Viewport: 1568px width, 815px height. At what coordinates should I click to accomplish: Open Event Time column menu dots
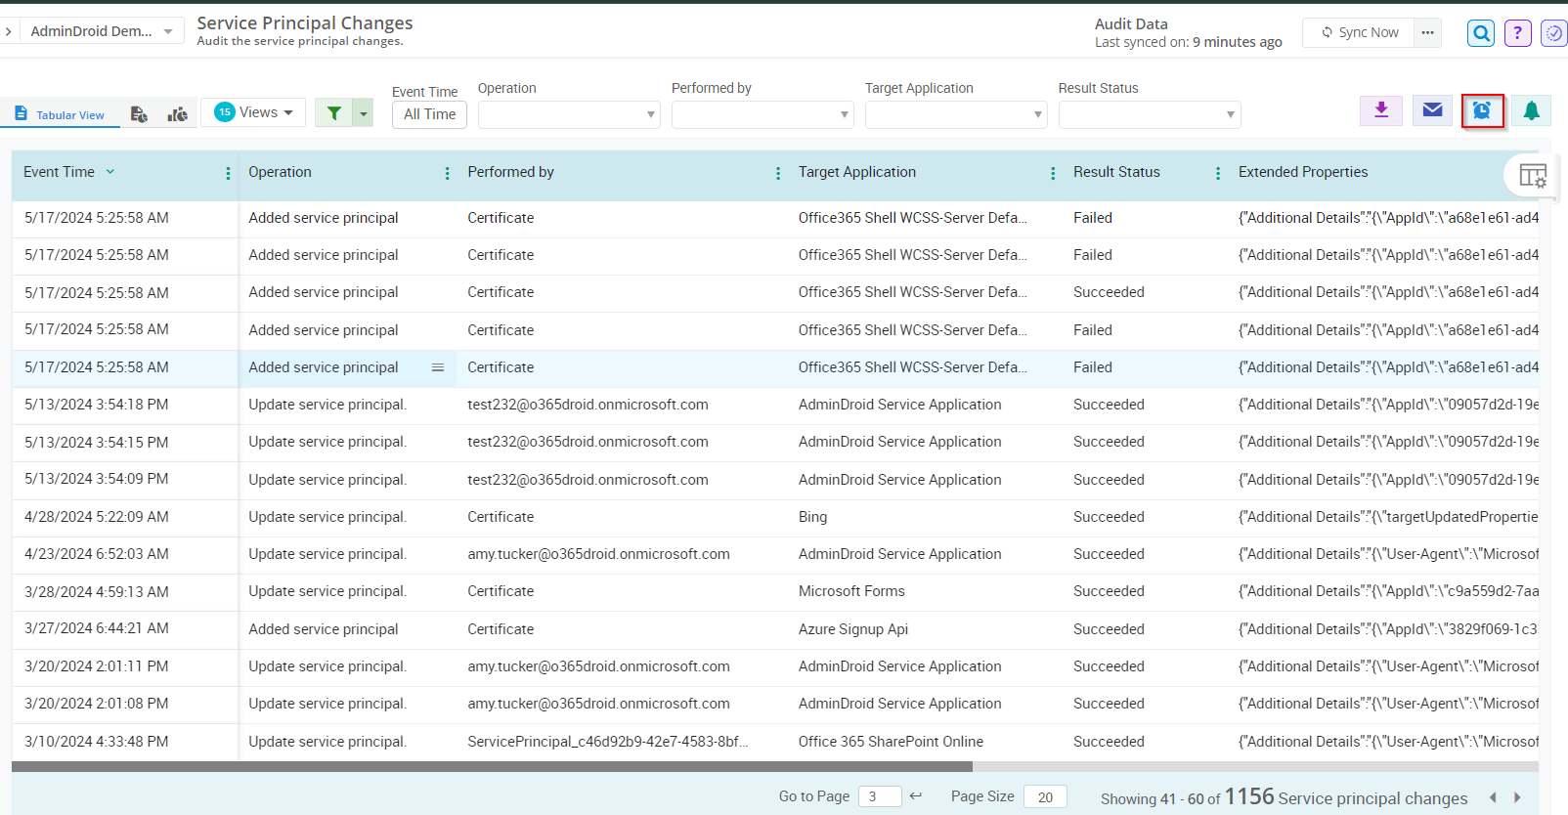228,173
